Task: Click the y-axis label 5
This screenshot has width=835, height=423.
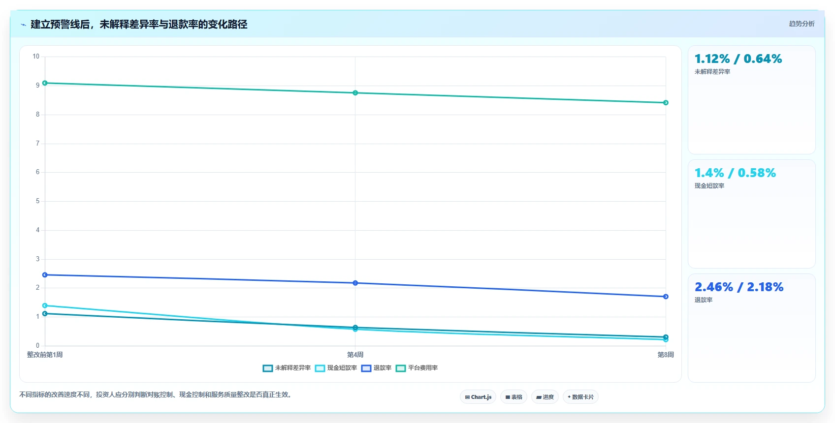Action: (x=37, y=201)
